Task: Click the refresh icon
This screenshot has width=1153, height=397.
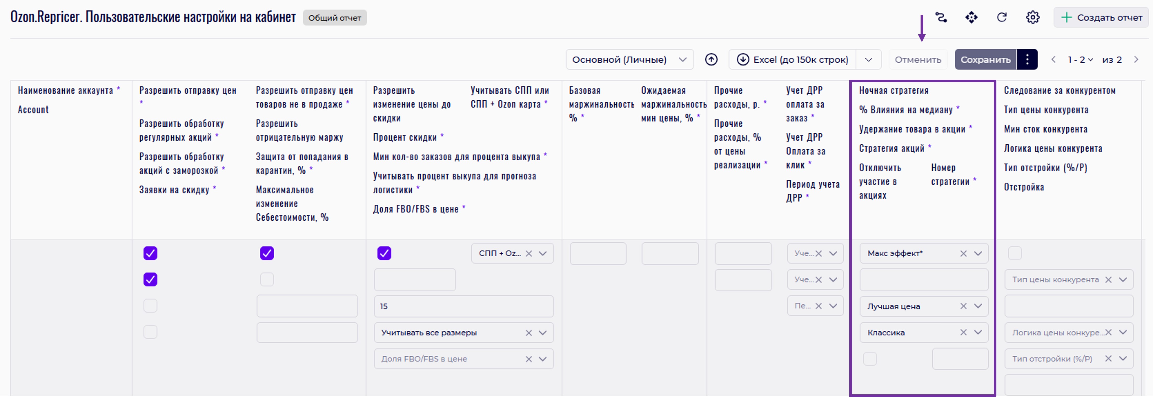Action: coord(1002,18)
